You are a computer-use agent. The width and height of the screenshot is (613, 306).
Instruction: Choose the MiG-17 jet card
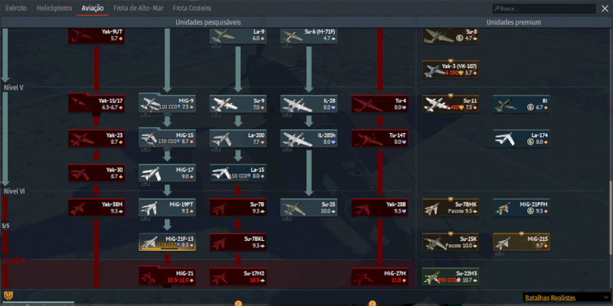[167, 173]
